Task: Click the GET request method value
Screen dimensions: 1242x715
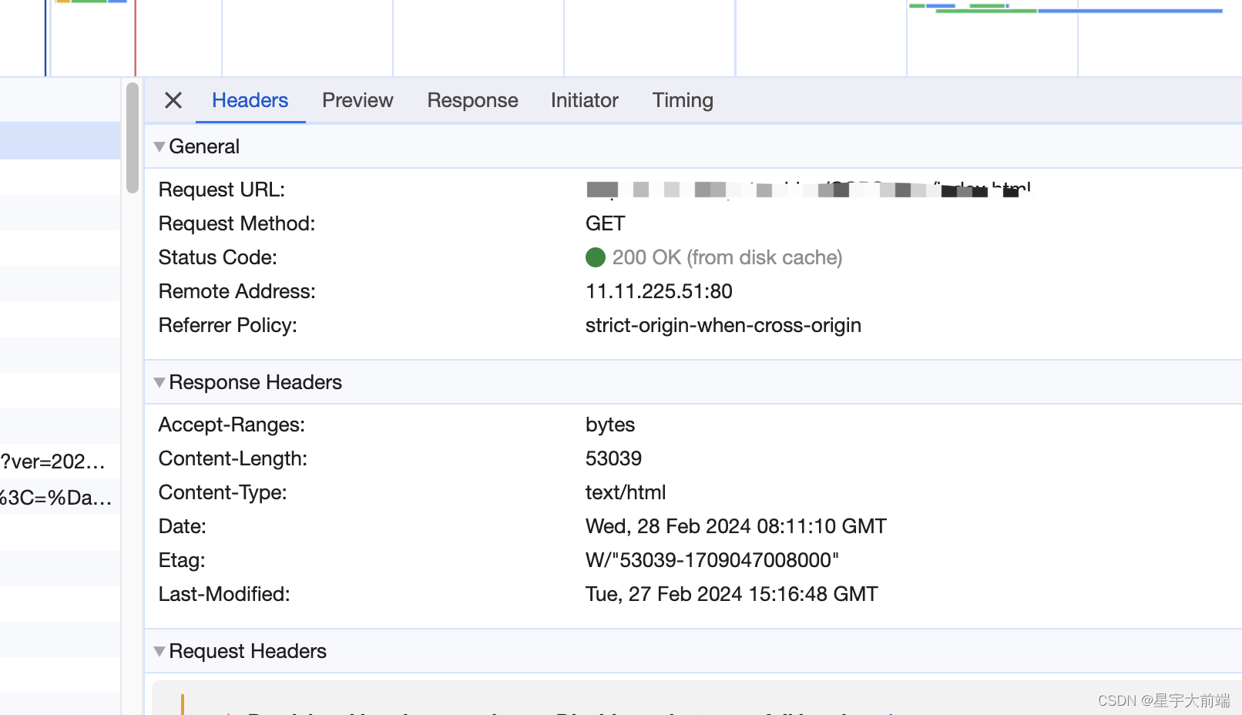Action: tap(605, 223)
